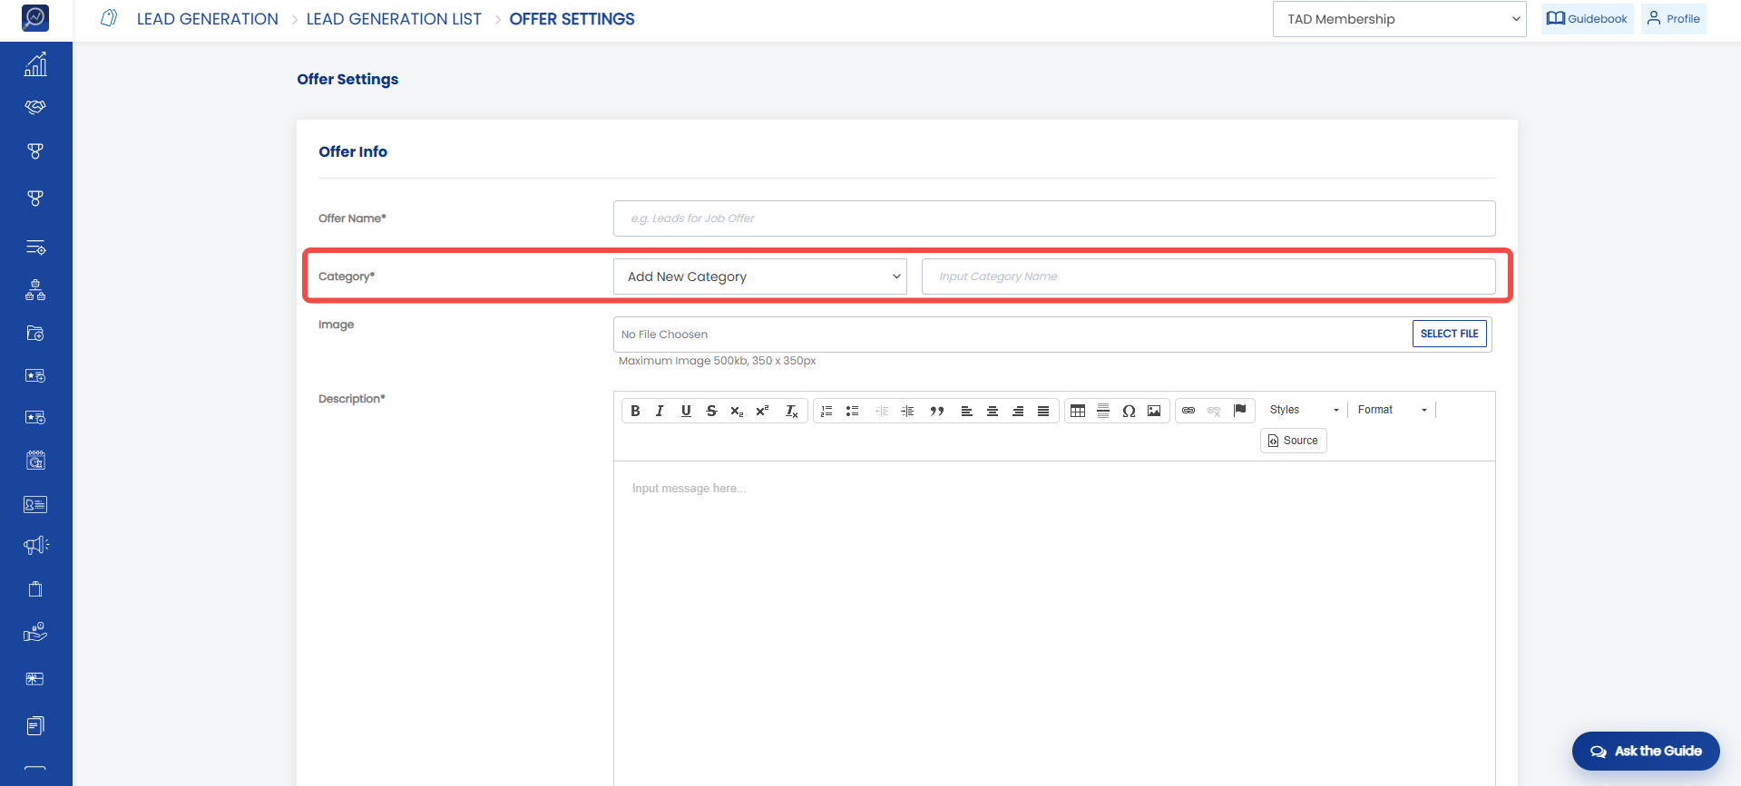The height and width of the screenshot is (786, 1741).
Task: Click the anchor flag icon
Action: click(1239, 410)
